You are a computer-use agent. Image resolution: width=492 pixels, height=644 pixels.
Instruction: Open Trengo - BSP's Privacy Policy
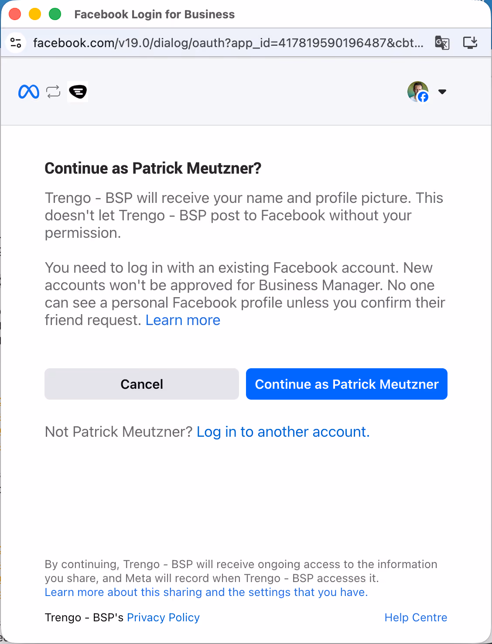coord(163,617)
